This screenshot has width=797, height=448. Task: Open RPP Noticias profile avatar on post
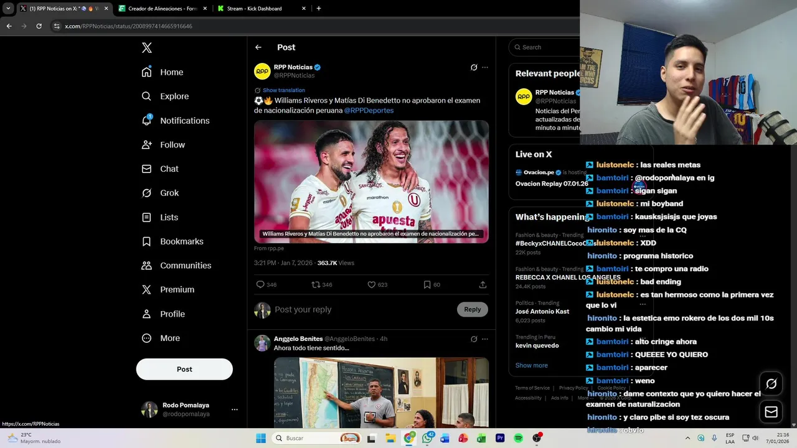coord(262,71)
